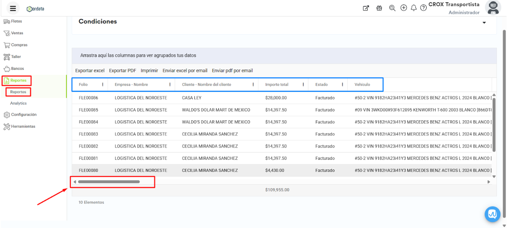Select Analytics under Reportes
508x228 pixels.
pyautogui.click(x=18, y=103)
